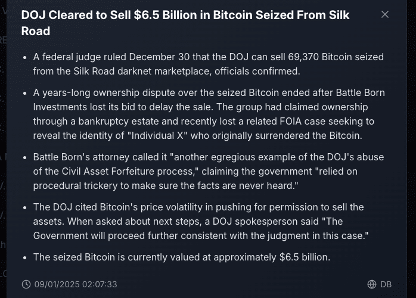The width and height of the screenshot is (416, 298).
Task: Click the bullet marker before "The DOJ cited"
Action: (24, 208)
